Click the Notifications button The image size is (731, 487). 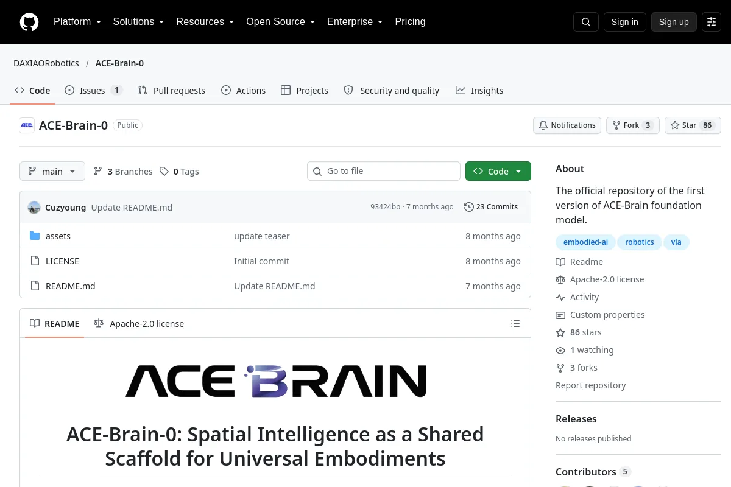[567, 125]
